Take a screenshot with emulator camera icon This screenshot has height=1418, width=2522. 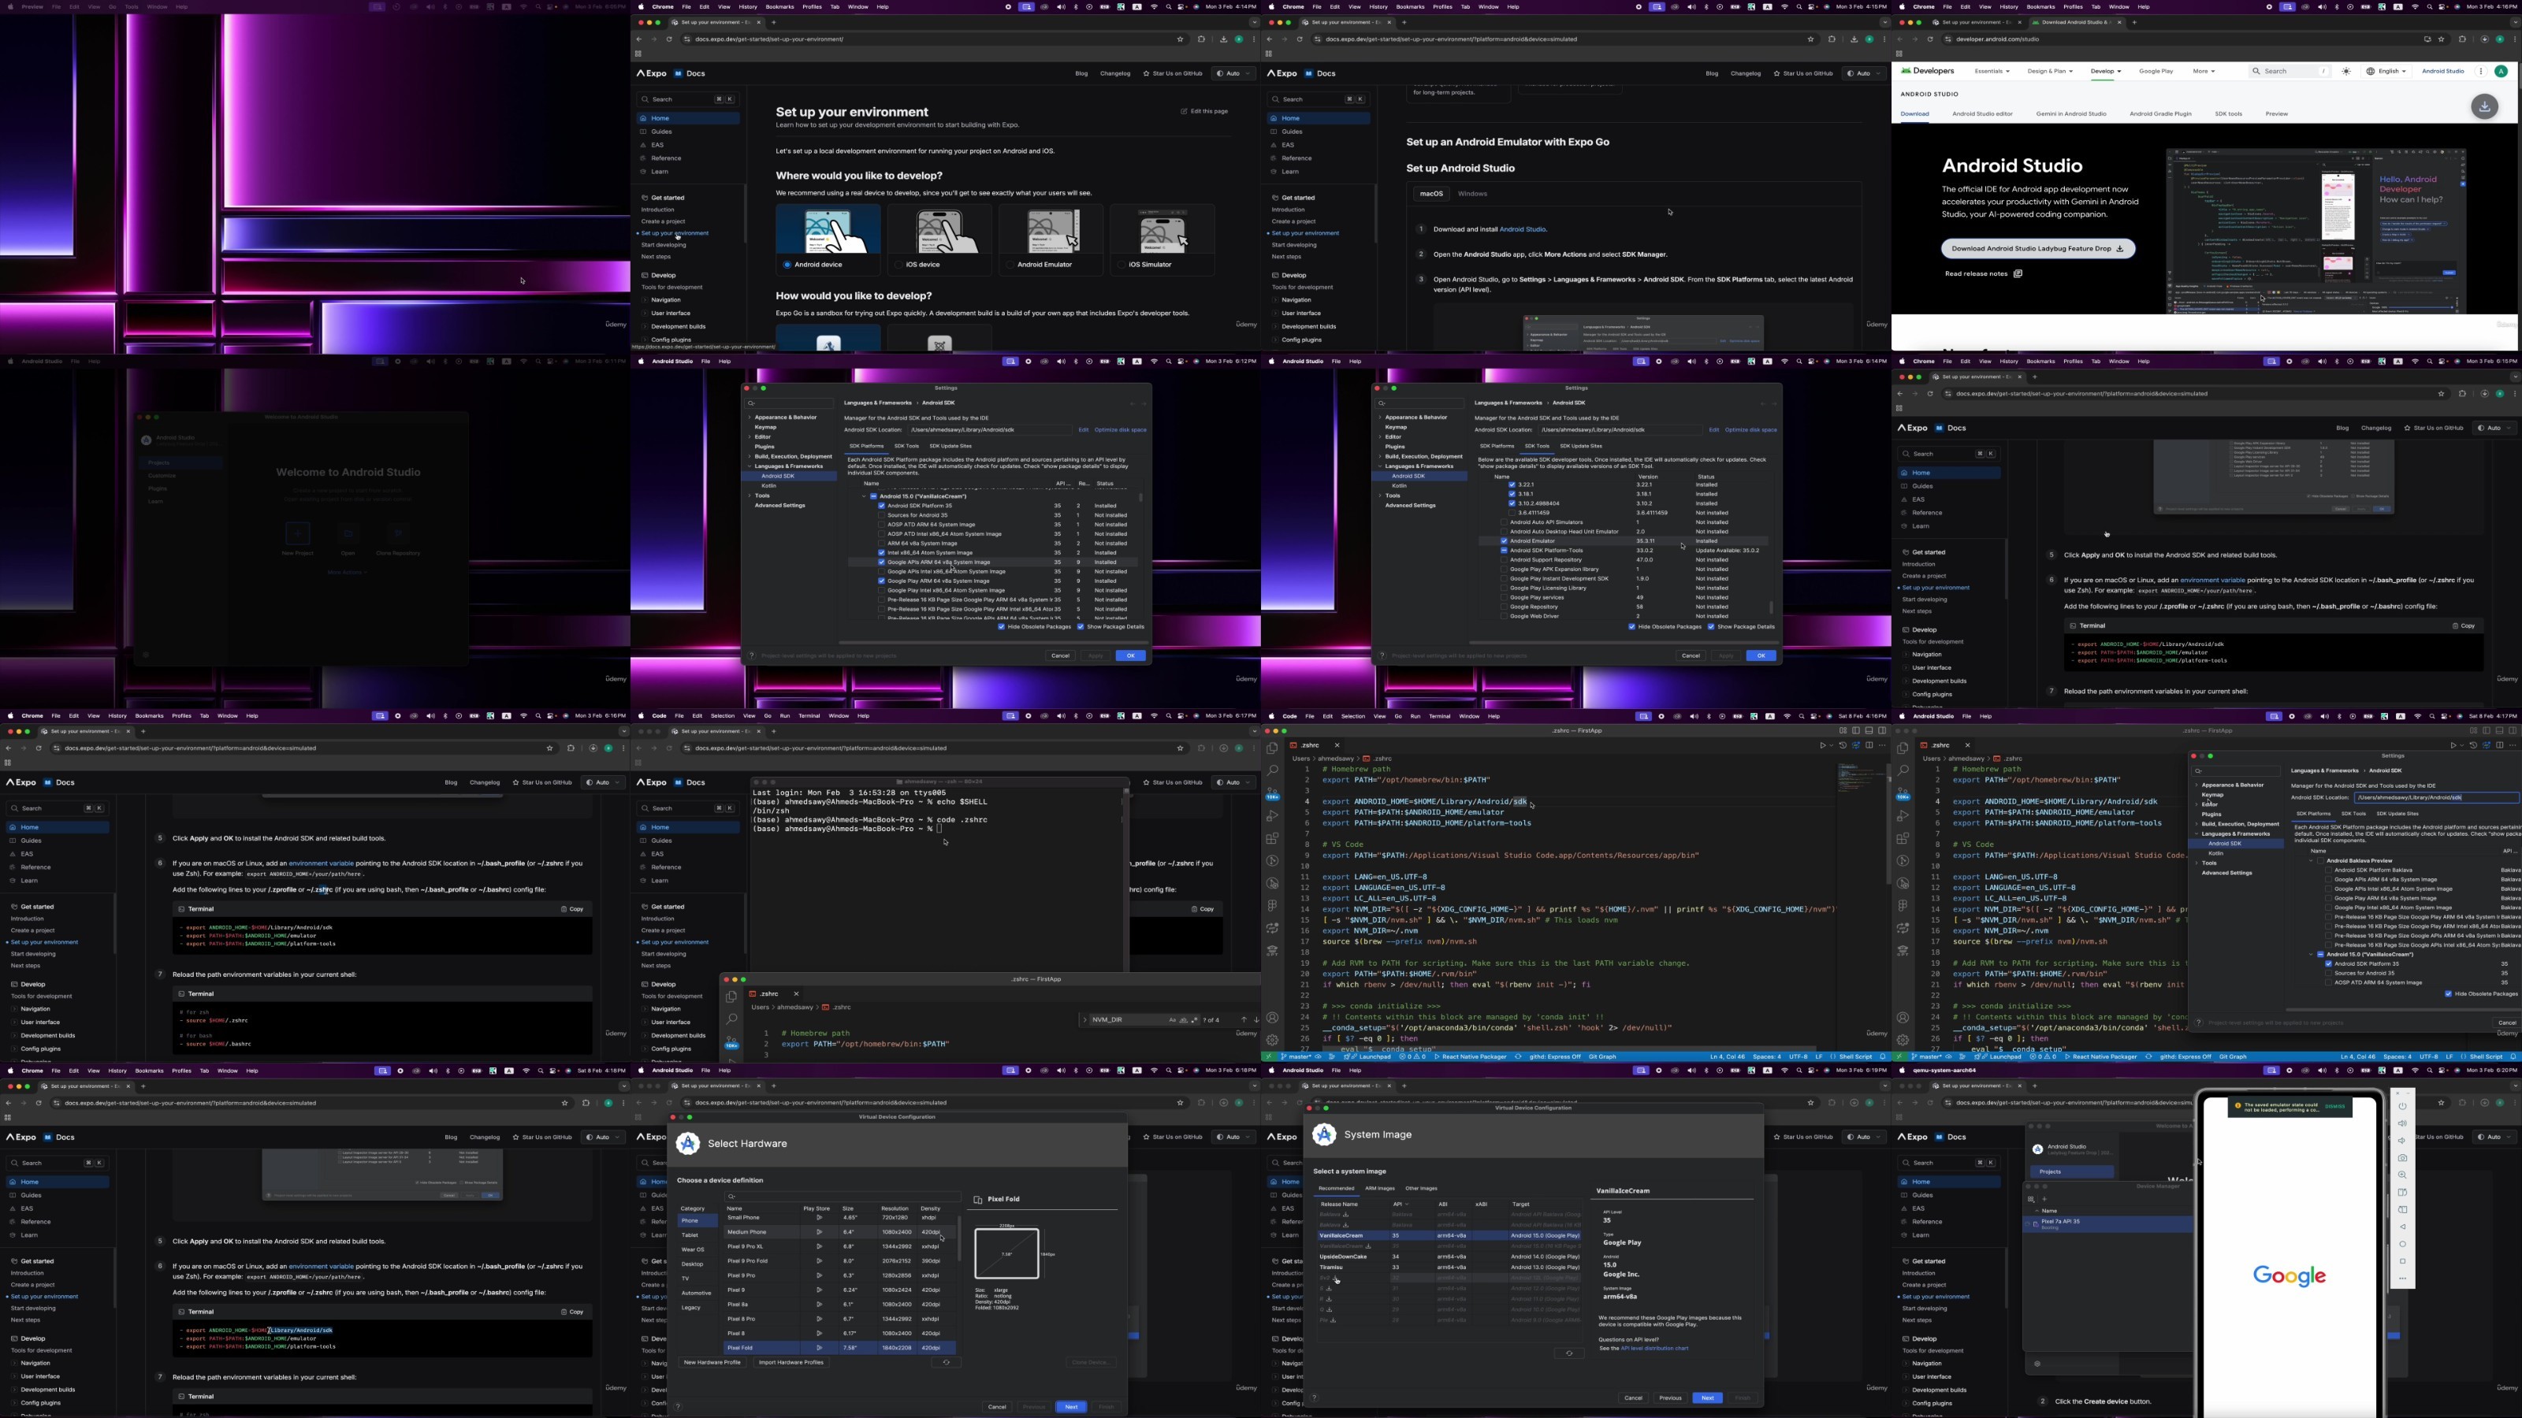(x=2401, y=1159)
